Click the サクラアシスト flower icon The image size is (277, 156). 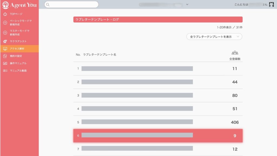pos(5,41)
